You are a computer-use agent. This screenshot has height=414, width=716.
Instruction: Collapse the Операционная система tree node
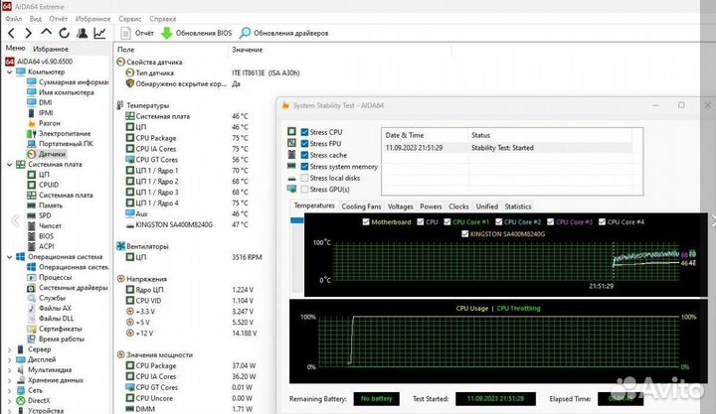tap(9, 257)
